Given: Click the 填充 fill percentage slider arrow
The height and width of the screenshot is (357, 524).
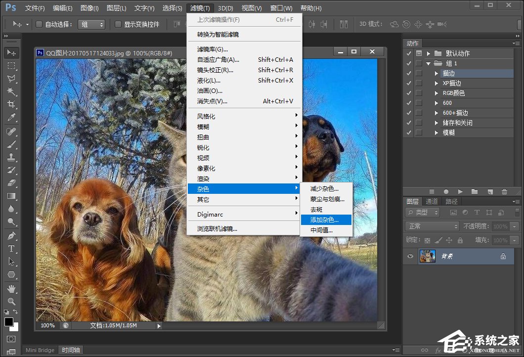Looking at the screenshot, I should click(x=514, y=240).
